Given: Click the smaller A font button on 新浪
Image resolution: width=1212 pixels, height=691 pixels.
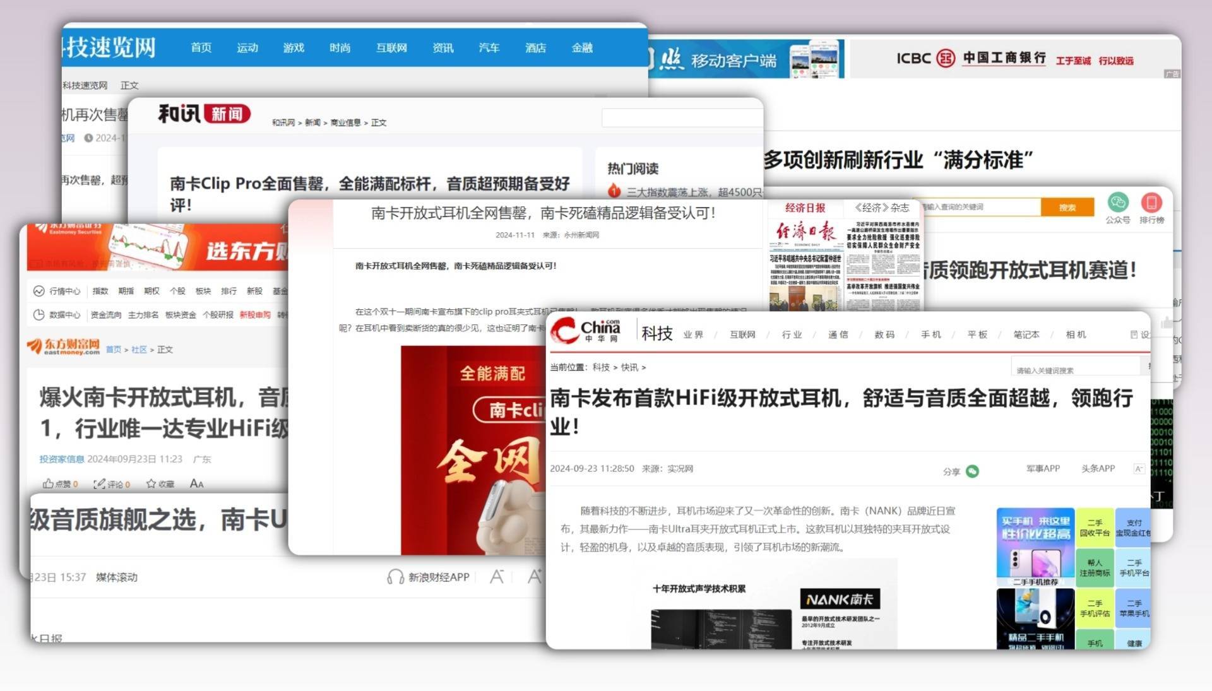Looking at the screenshot, I should click(497, 576).
